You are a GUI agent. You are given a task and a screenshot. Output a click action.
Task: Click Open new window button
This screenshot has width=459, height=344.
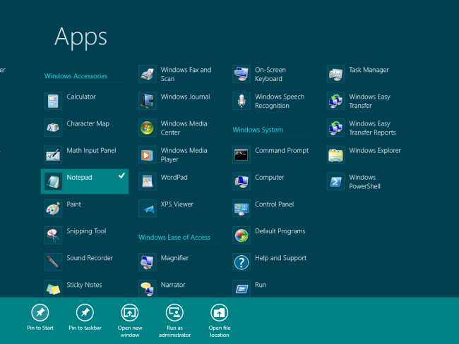click(x=130, y=321)
